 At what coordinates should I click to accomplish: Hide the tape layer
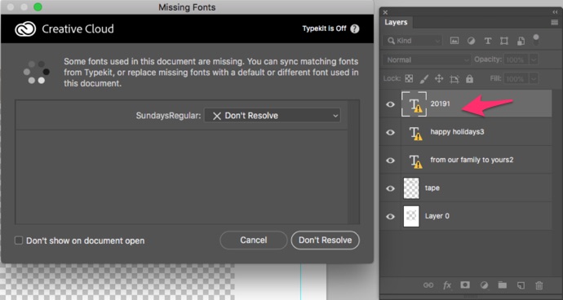tap(390, 188)
